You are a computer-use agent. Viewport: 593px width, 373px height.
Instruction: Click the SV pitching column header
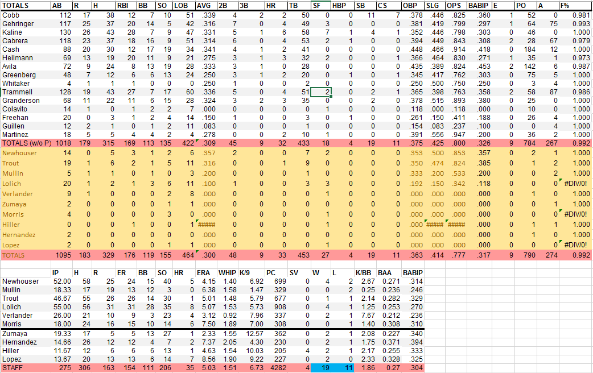(x=299, y=273)
